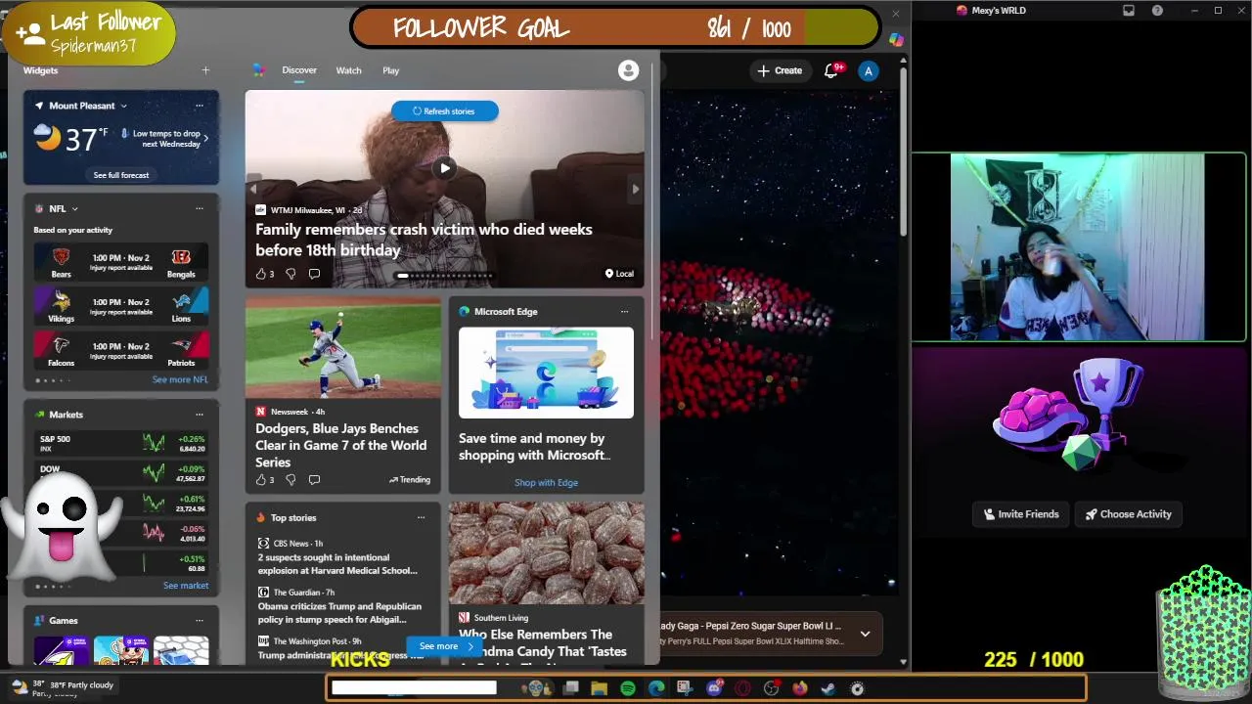This screenshot has height=704, width=1252.
Task: Open Microsoft Edge card more options
Action: click(624, 312)
